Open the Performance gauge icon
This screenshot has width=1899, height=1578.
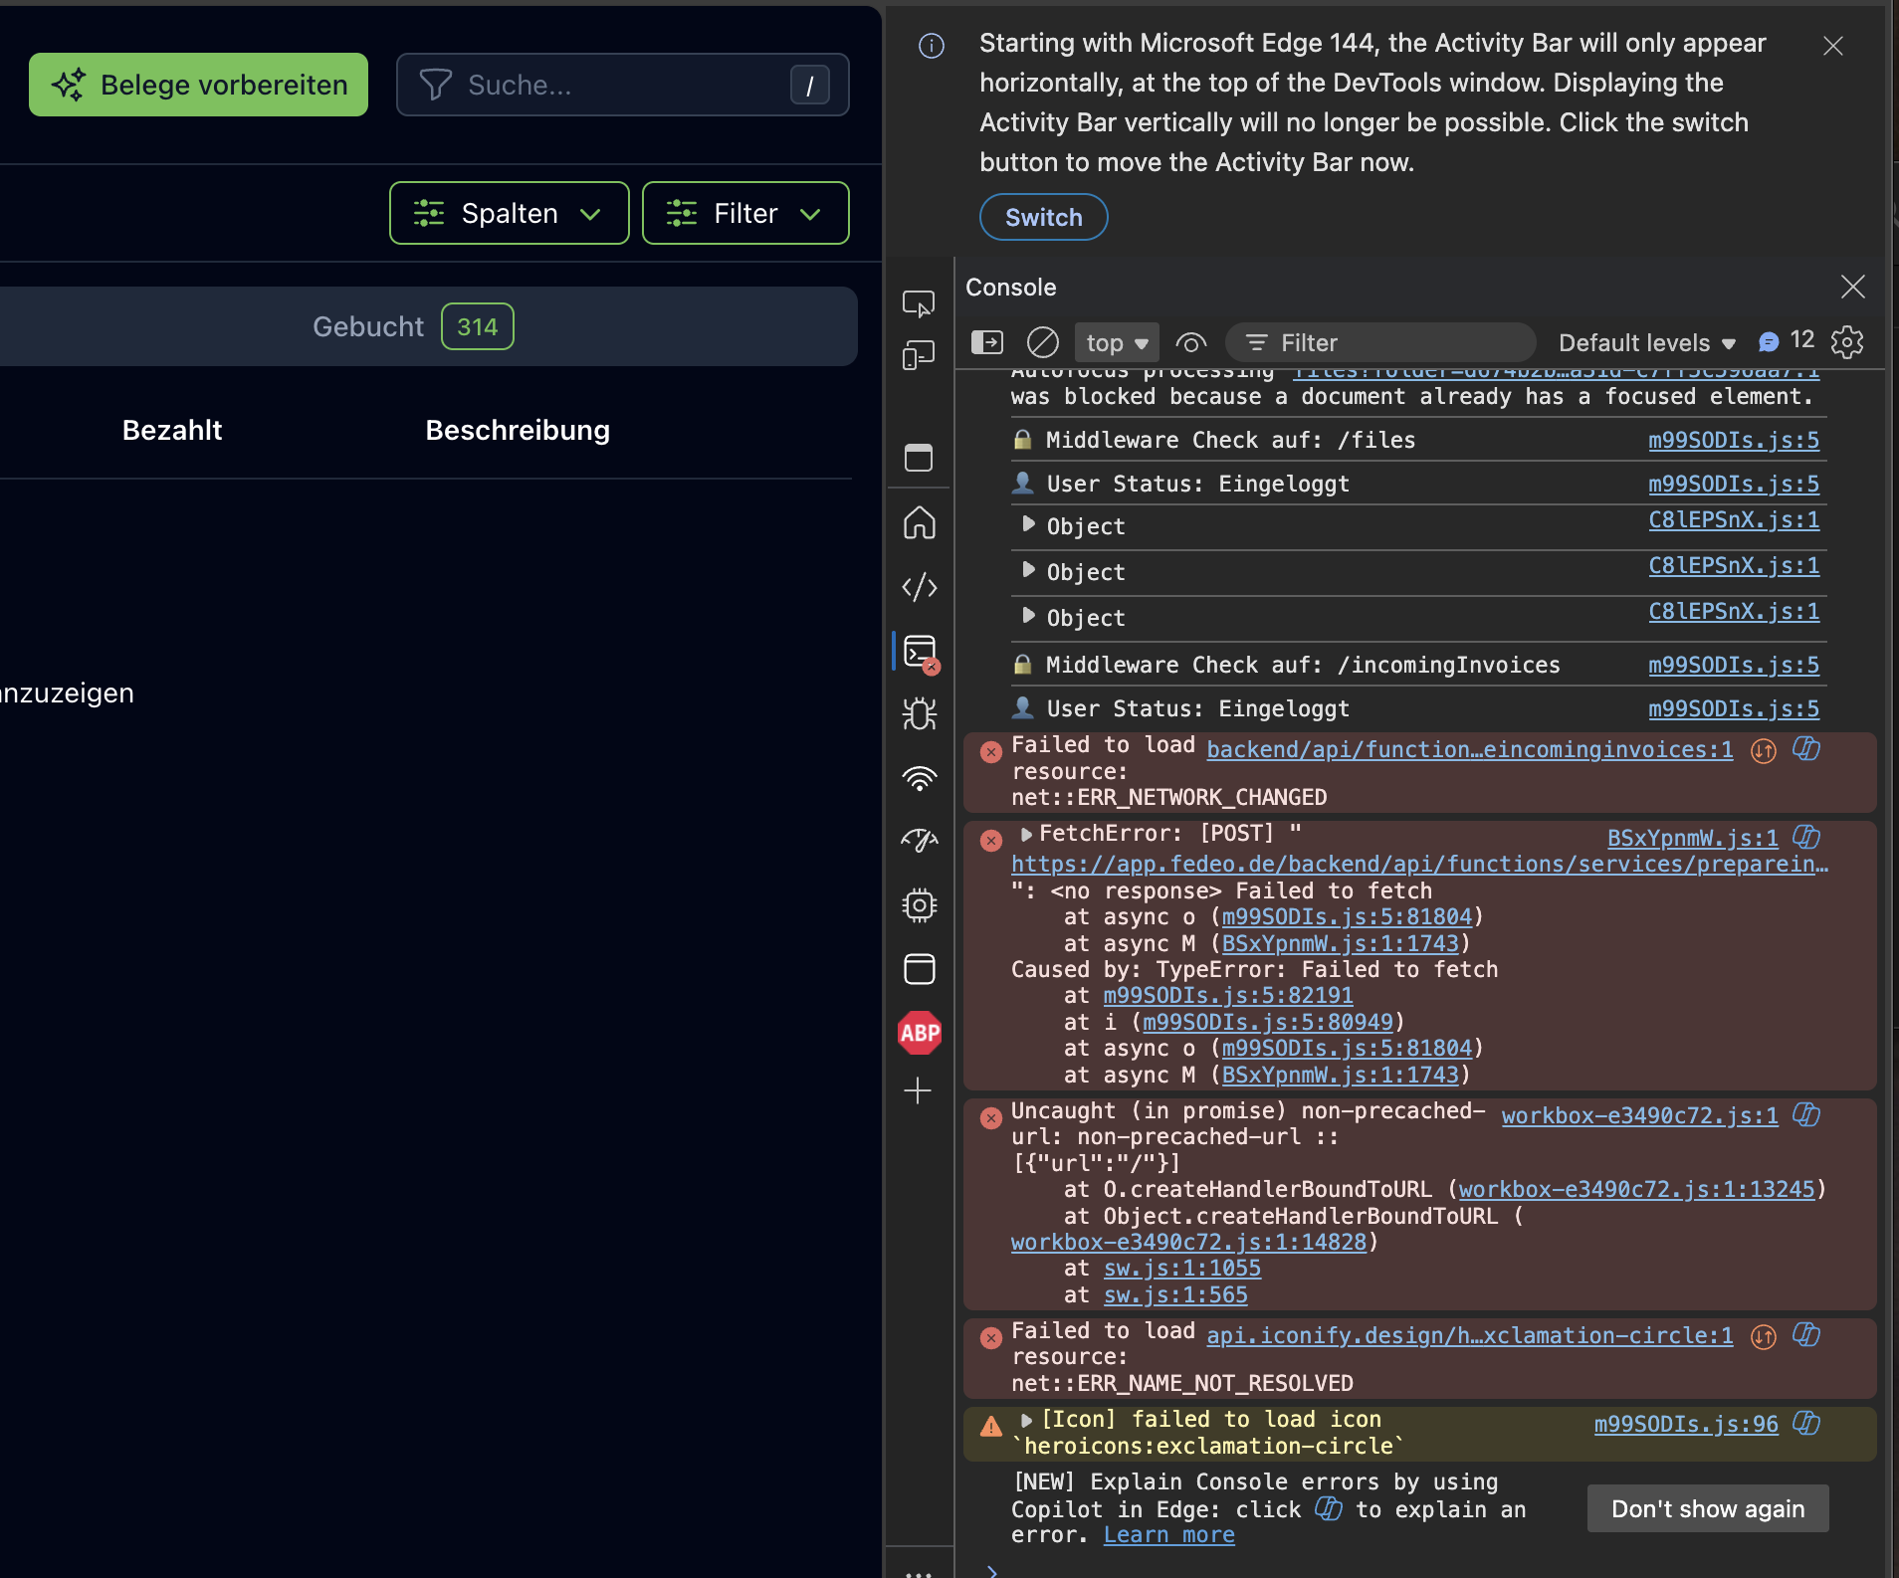coord(919,842)
